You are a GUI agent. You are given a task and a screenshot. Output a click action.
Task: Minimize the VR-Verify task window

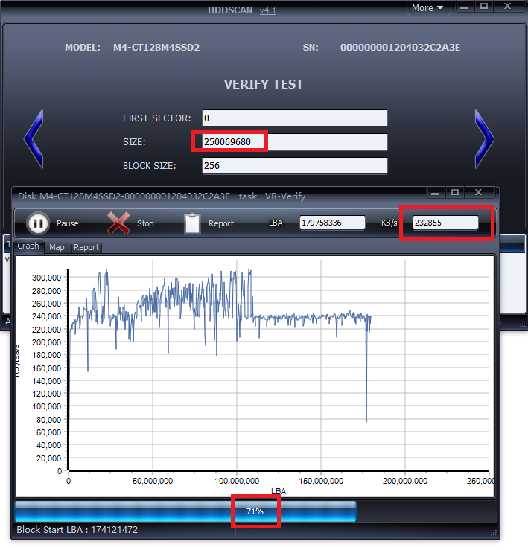(x=435, y=192)
